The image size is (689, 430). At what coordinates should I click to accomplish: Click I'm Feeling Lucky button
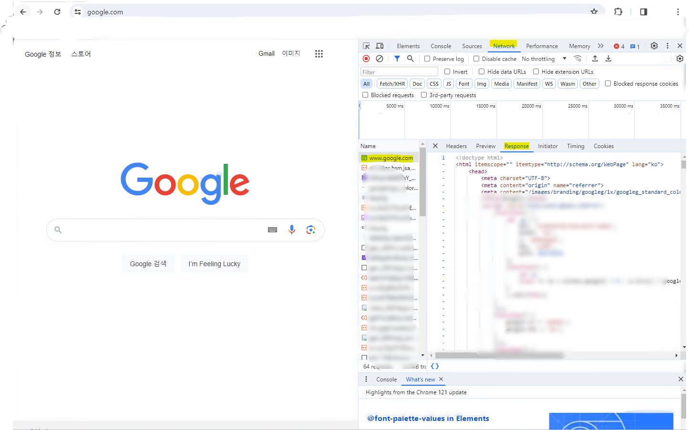[215, 264]
